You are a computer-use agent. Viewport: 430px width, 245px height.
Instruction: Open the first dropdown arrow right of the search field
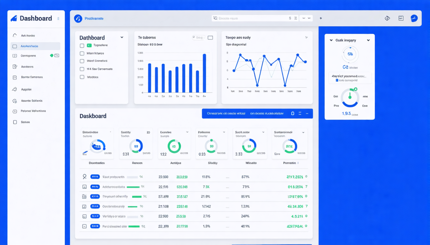point(304,18)
